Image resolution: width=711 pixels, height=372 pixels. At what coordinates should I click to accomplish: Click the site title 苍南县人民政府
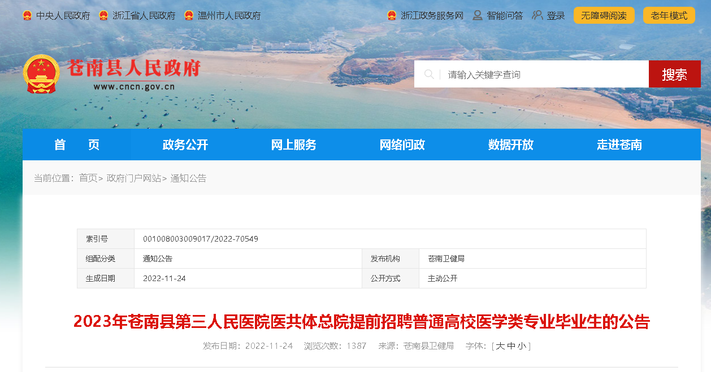135,68
